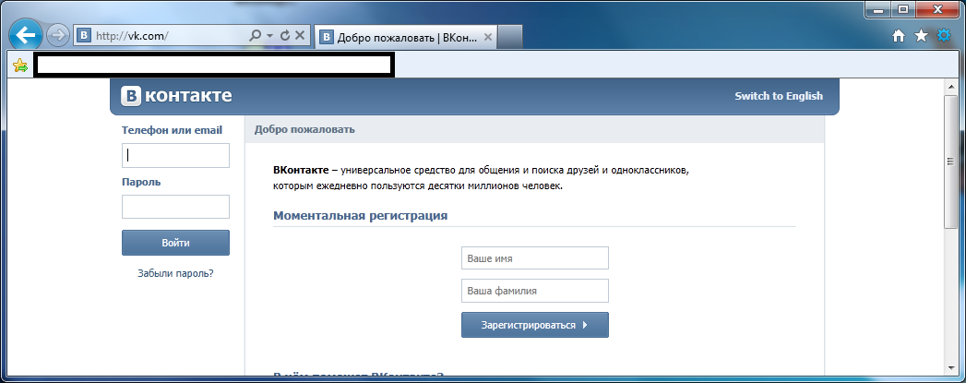Click the browser Forward arrow button
The width and height of the screenshot is (966, 383).
click(x=58, y=36)
